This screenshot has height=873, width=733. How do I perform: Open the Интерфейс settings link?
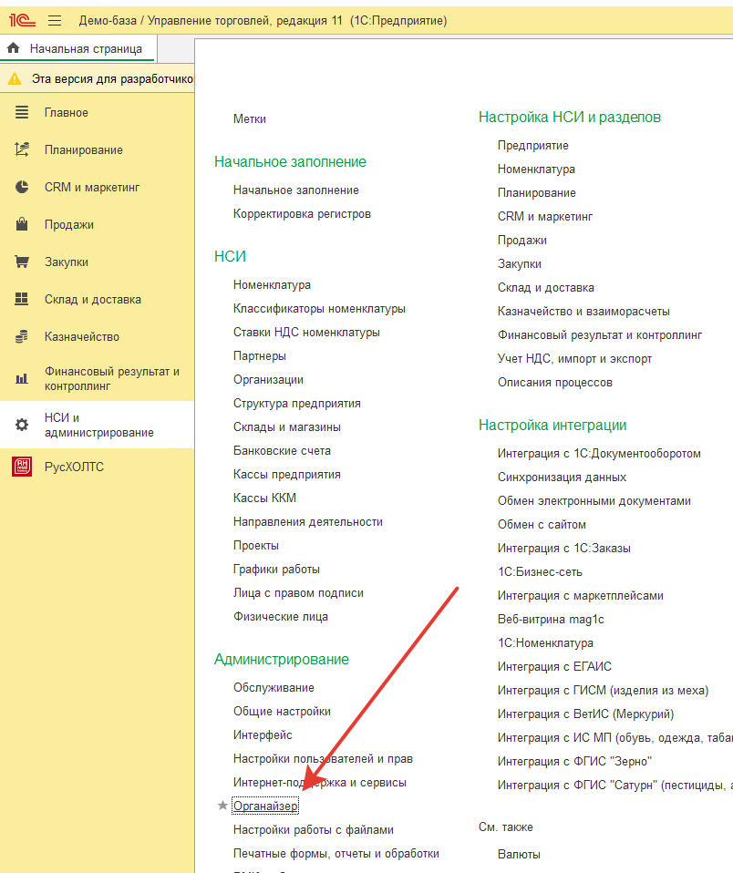click(263, 734)
